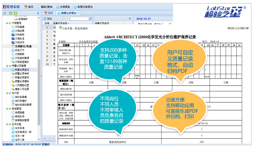Click the 知识库查看 magnifier icon in the tree
The image size is (253, 147).
coord(13,97)
